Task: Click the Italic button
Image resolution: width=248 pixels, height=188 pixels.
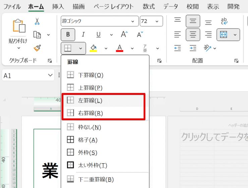Action: click(x=83, y=34)
